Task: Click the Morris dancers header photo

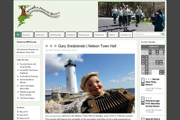Action: (x=132, y=17)
